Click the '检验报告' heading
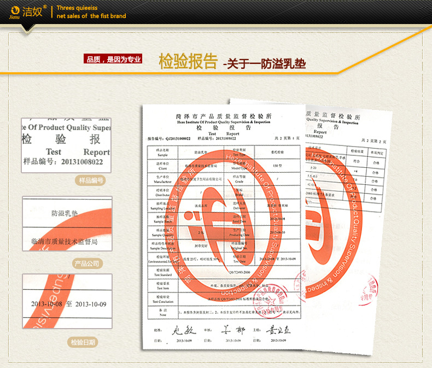The height and width of the screenshot is (368, 432). coord(188,61)
